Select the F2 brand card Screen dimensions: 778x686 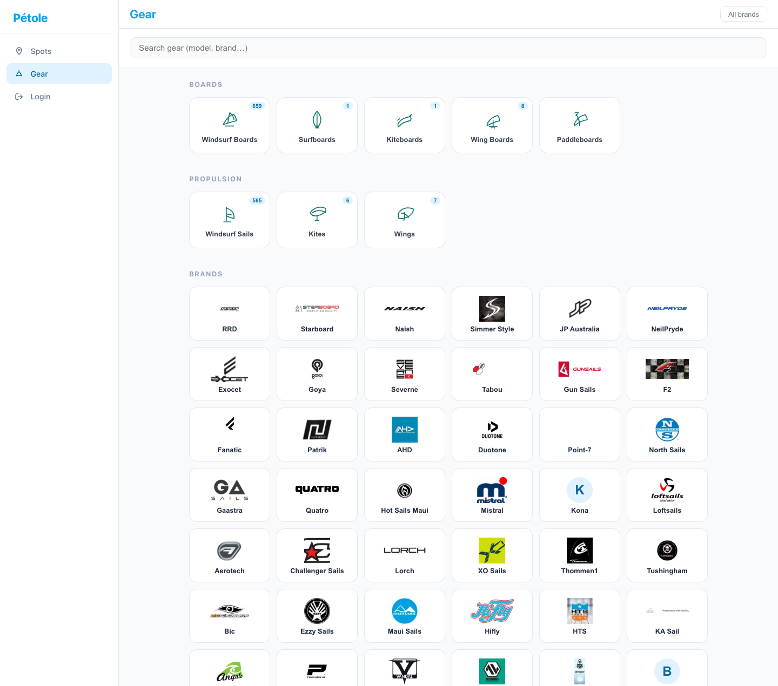click(x=667, y=374)
